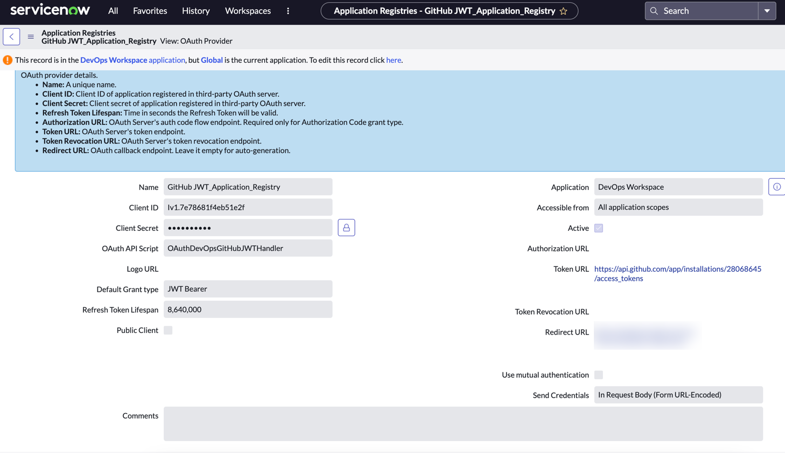
Task: Go back using the back arrow
Action: coord(11,37)
